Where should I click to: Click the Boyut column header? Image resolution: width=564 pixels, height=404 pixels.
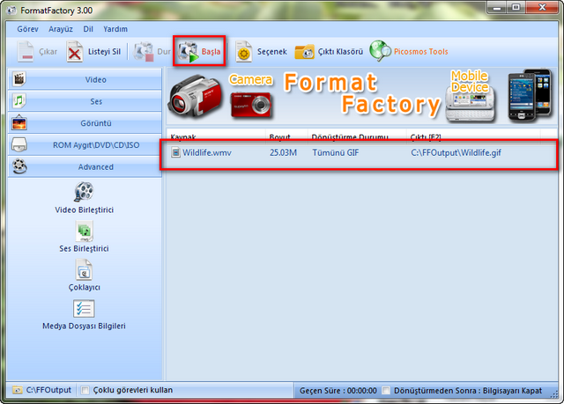pos(286,136)
